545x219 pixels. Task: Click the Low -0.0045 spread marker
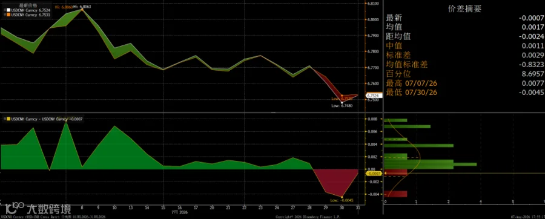pyautogui.click(x=342, y=197)
